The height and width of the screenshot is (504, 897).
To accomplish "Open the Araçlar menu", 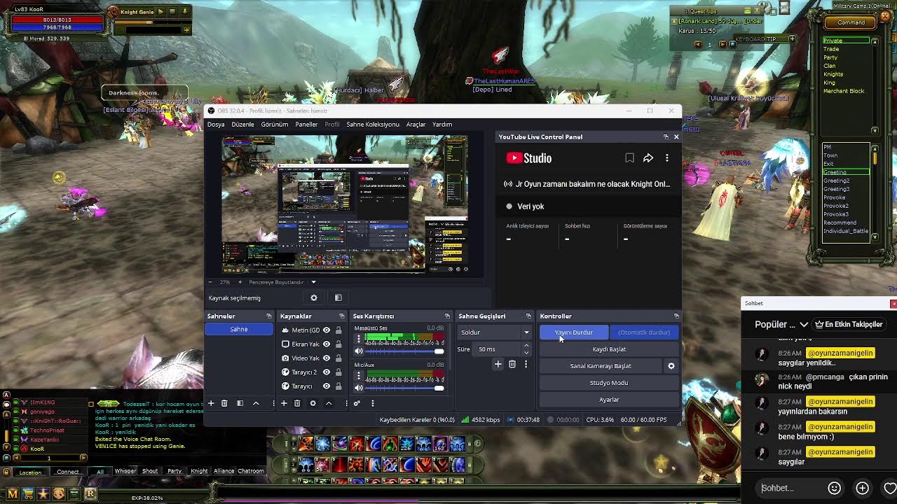I will pyautogui.click(x=416, y=125).
